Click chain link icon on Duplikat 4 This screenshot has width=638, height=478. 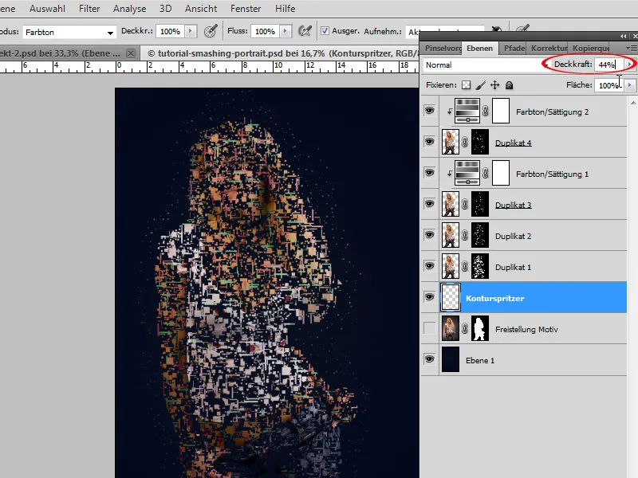465,143
